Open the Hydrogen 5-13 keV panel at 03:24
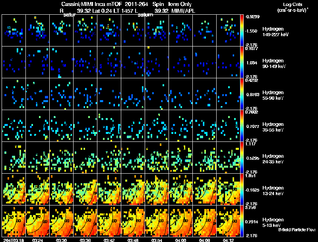318x242 pixels. [x=37, y=221]
